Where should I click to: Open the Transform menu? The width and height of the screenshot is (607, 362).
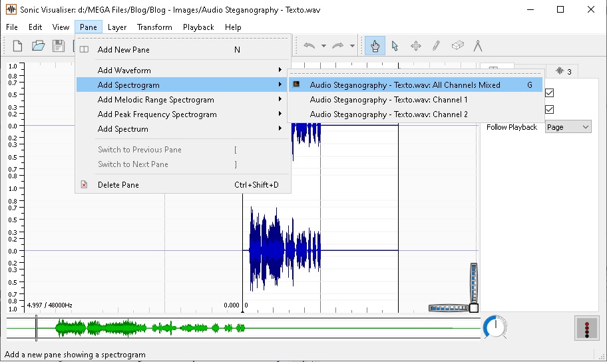(154, 27)
